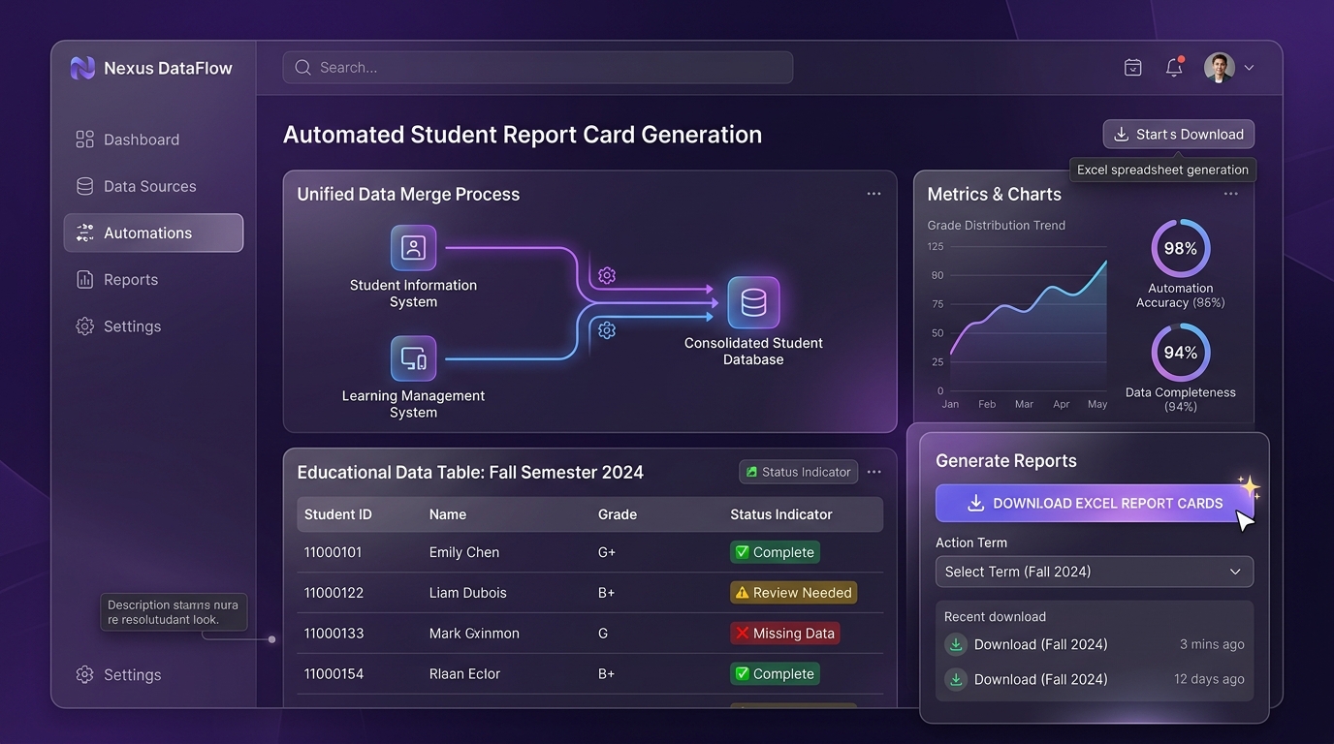This screenshot has width=1334, height=744.
Task: Open the Select Term (Fall 2024) dropdown
Action: (x=1095, y=572)
